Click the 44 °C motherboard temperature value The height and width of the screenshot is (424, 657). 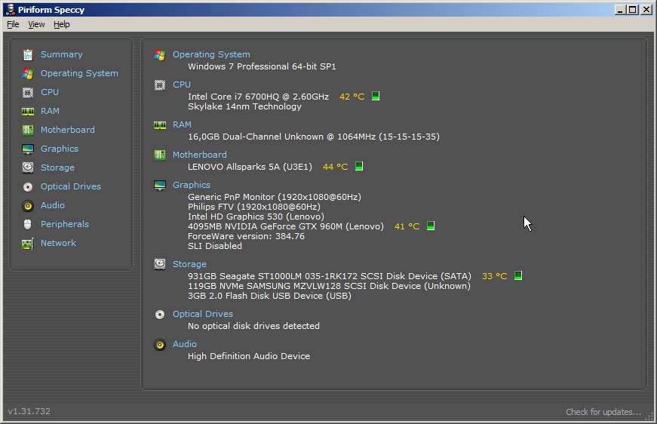[335, 167]
